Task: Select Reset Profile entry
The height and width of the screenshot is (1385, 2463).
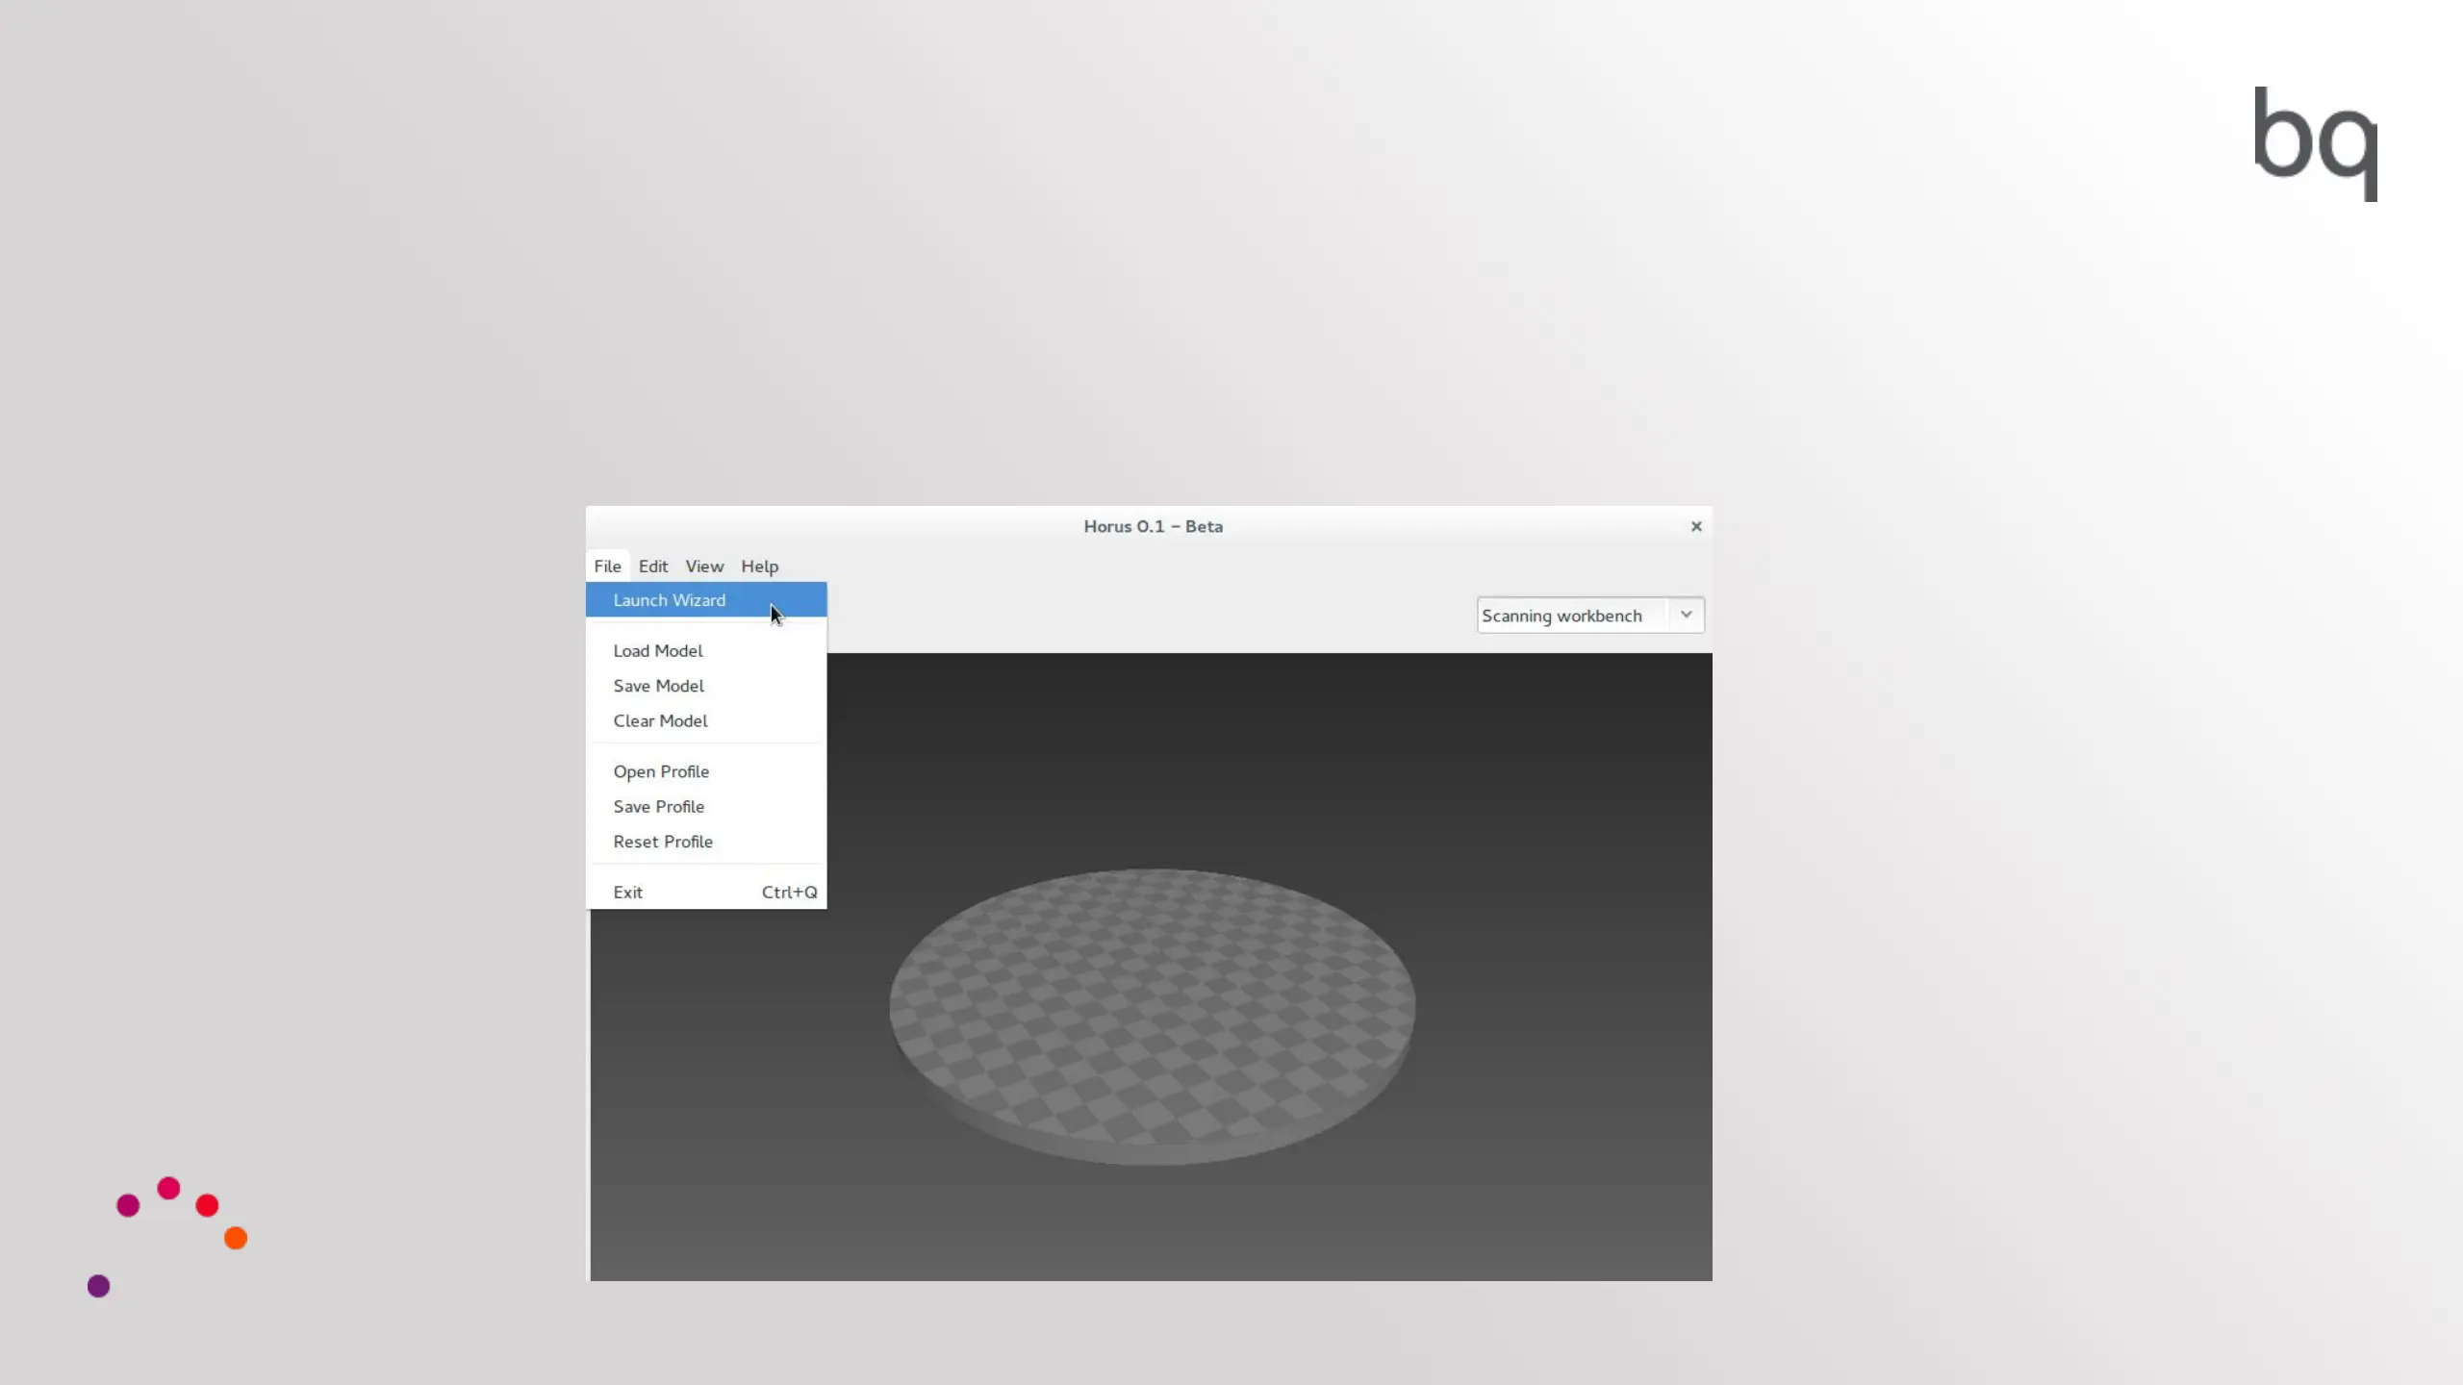Action: 663,842
